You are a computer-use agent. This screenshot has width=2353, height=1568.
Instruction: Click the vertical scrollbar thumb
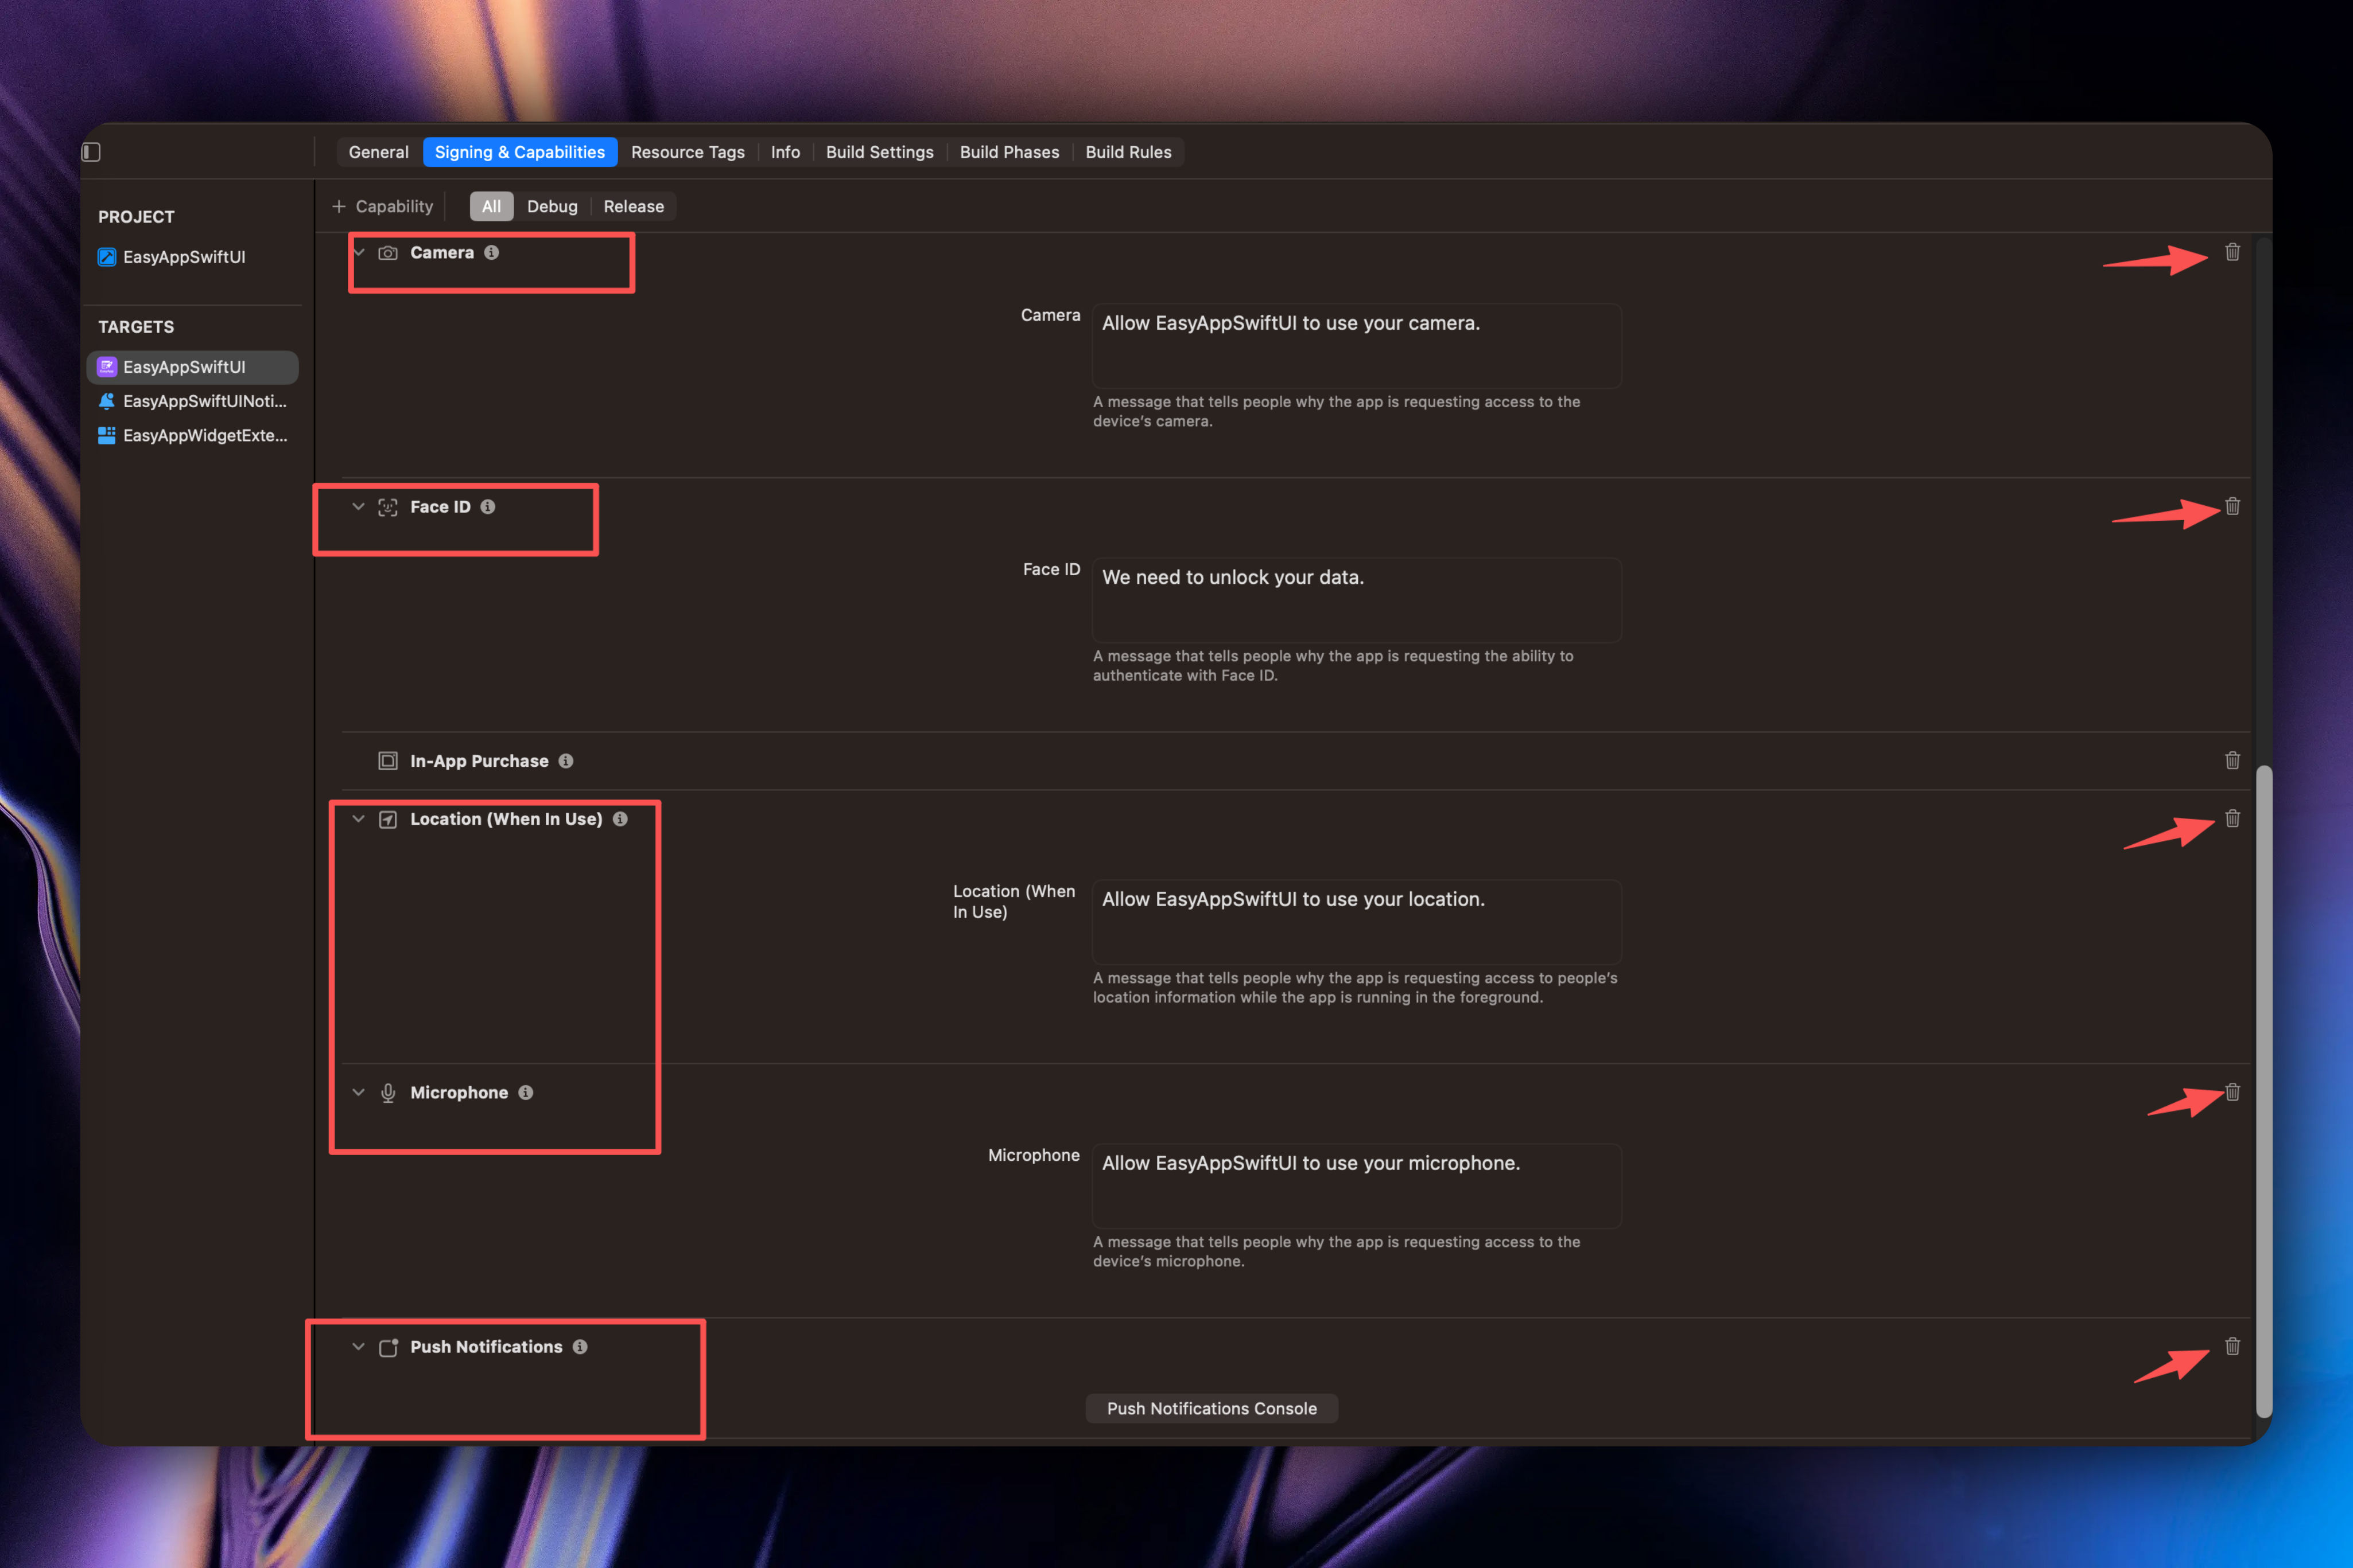click(2264, 1090)
